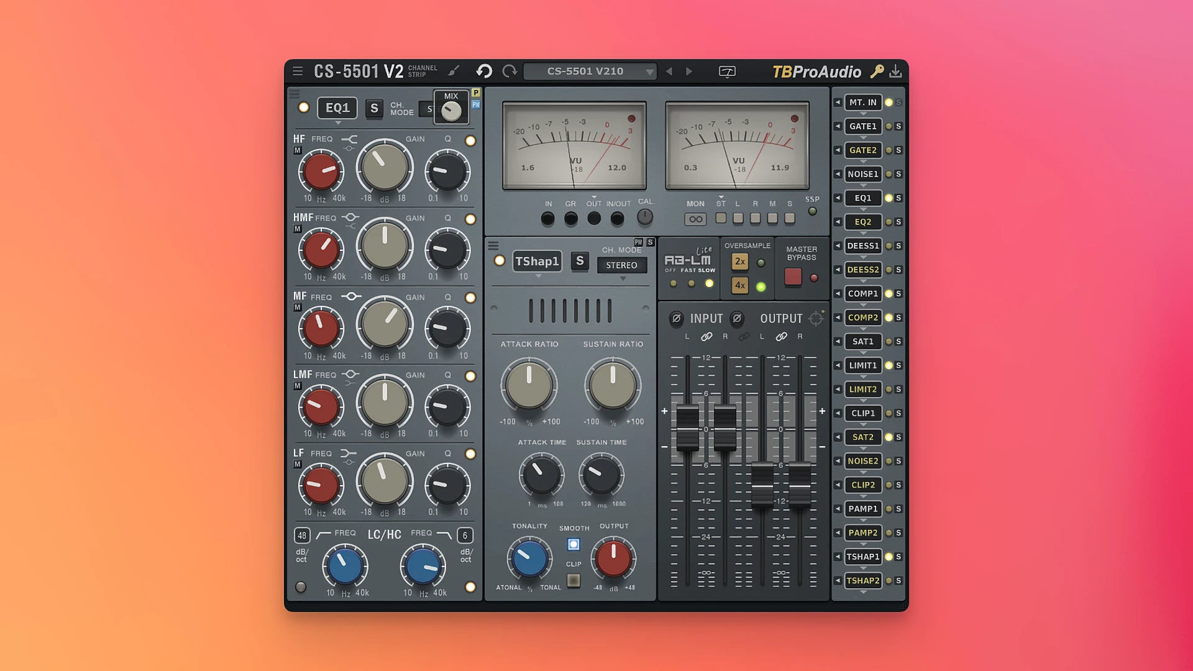
Task: Open the CS-5501 V210 preset dropdown
Action: [590, 71]
